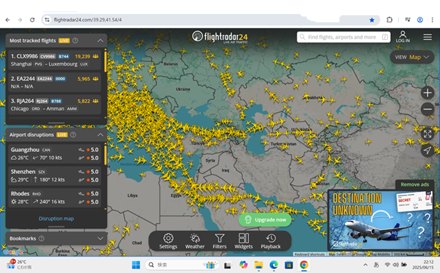Click the Google logo on map
440x273 pixels.
pos(13,252)
